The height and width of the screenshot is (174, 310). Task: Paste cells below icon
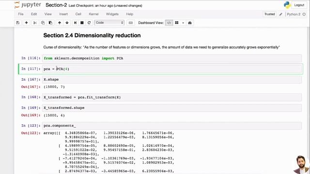(x=50, y=23)
